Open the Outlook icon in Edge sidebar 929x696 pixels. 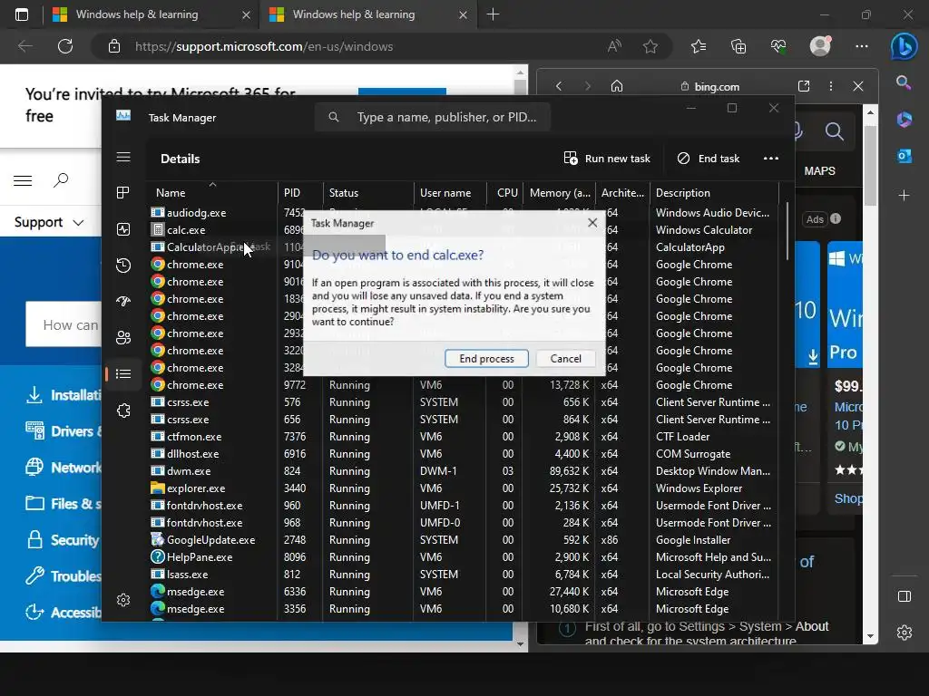[x=905, y=156]
